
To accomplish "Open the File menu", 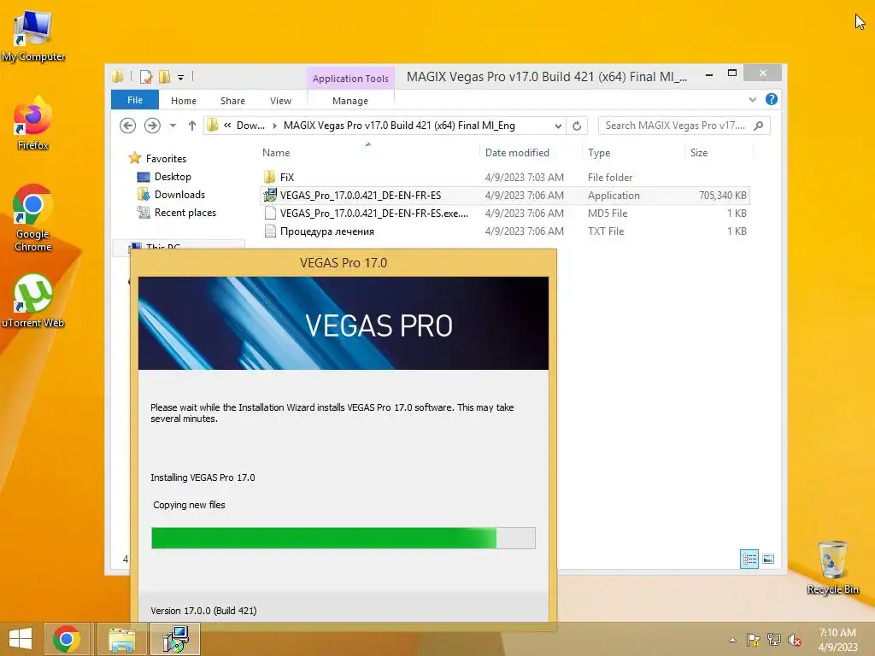I will point(135,100).
